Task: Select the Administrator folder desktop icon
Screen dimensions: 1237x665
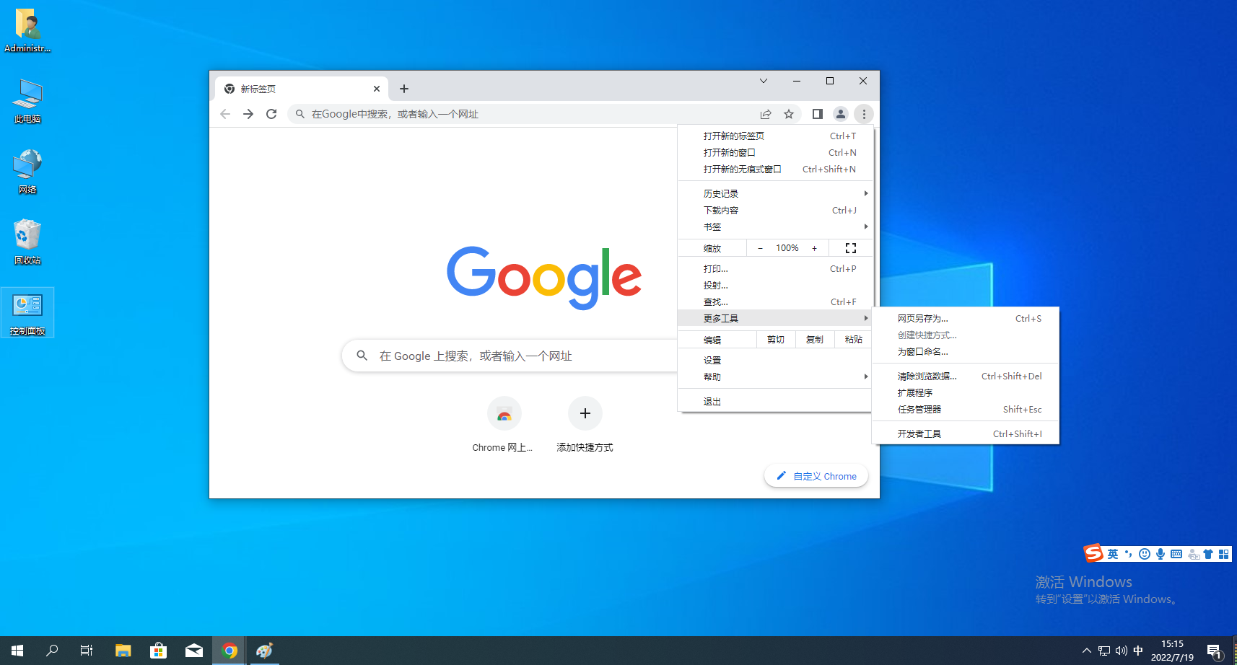Action: [27, 30]
